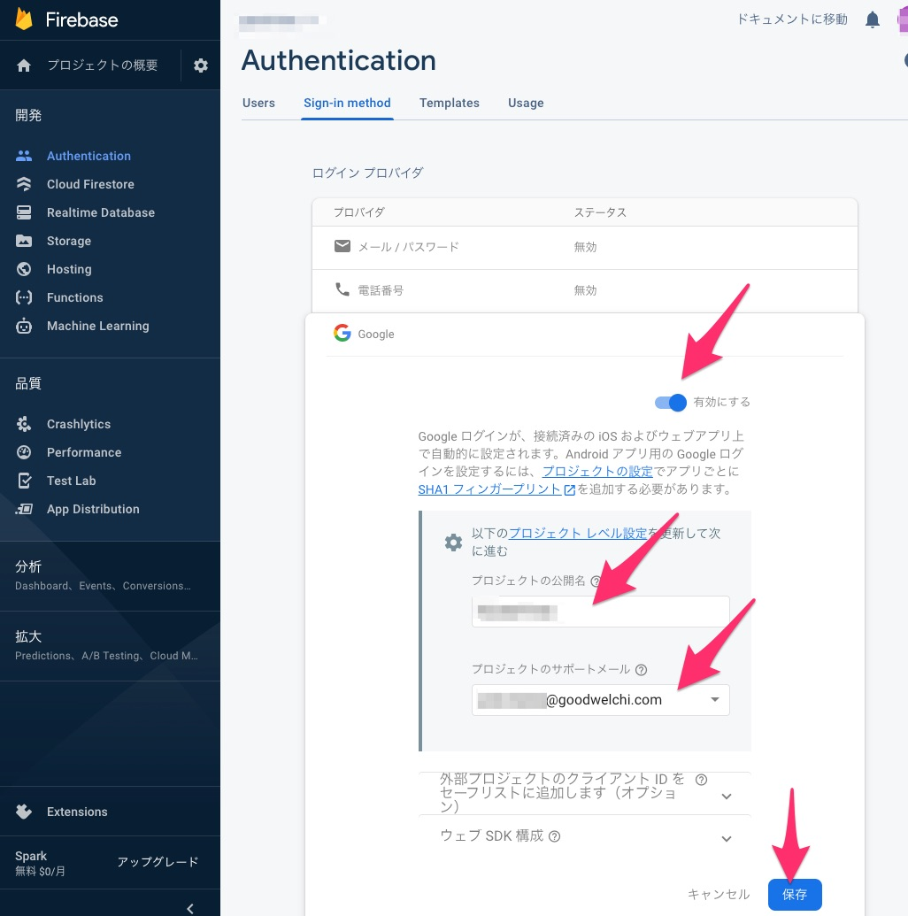Click the Performance gauge icon

[24, 452]
